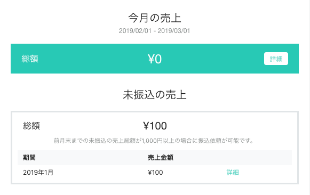Click the ¥100 amount in 2019年1月 row

(x=155, y=172)
